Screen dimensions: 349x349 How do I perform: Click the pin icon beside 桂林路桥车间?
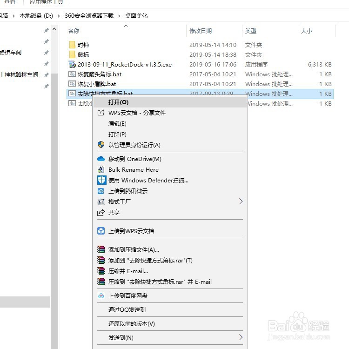pyautogui.click(x=46, y=75)
